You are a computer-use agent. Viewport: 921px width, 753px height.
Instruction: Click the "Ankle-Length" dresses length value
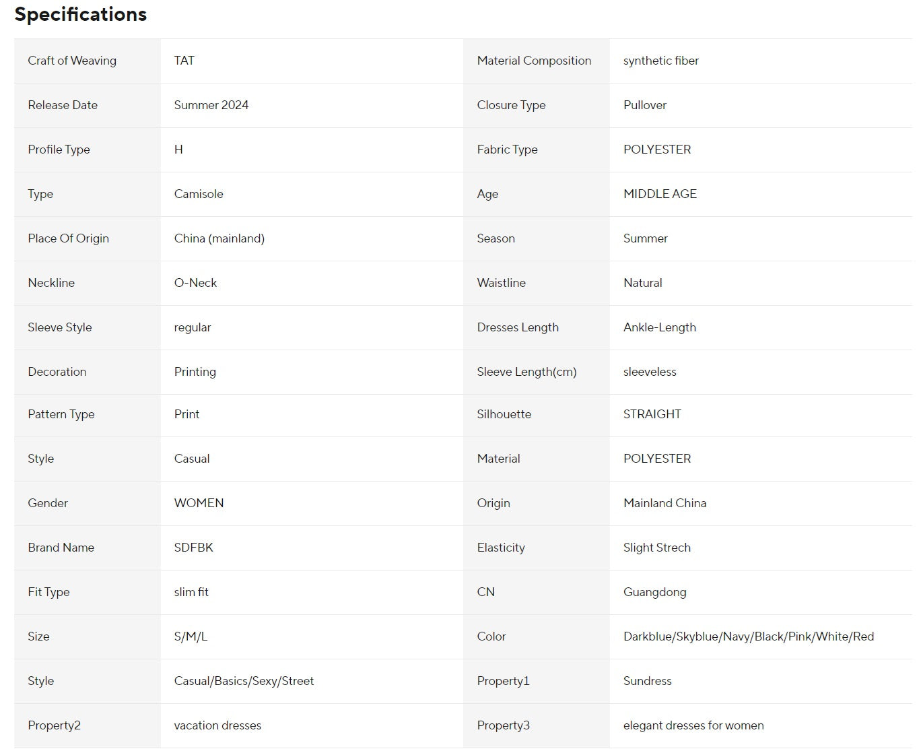660,327
